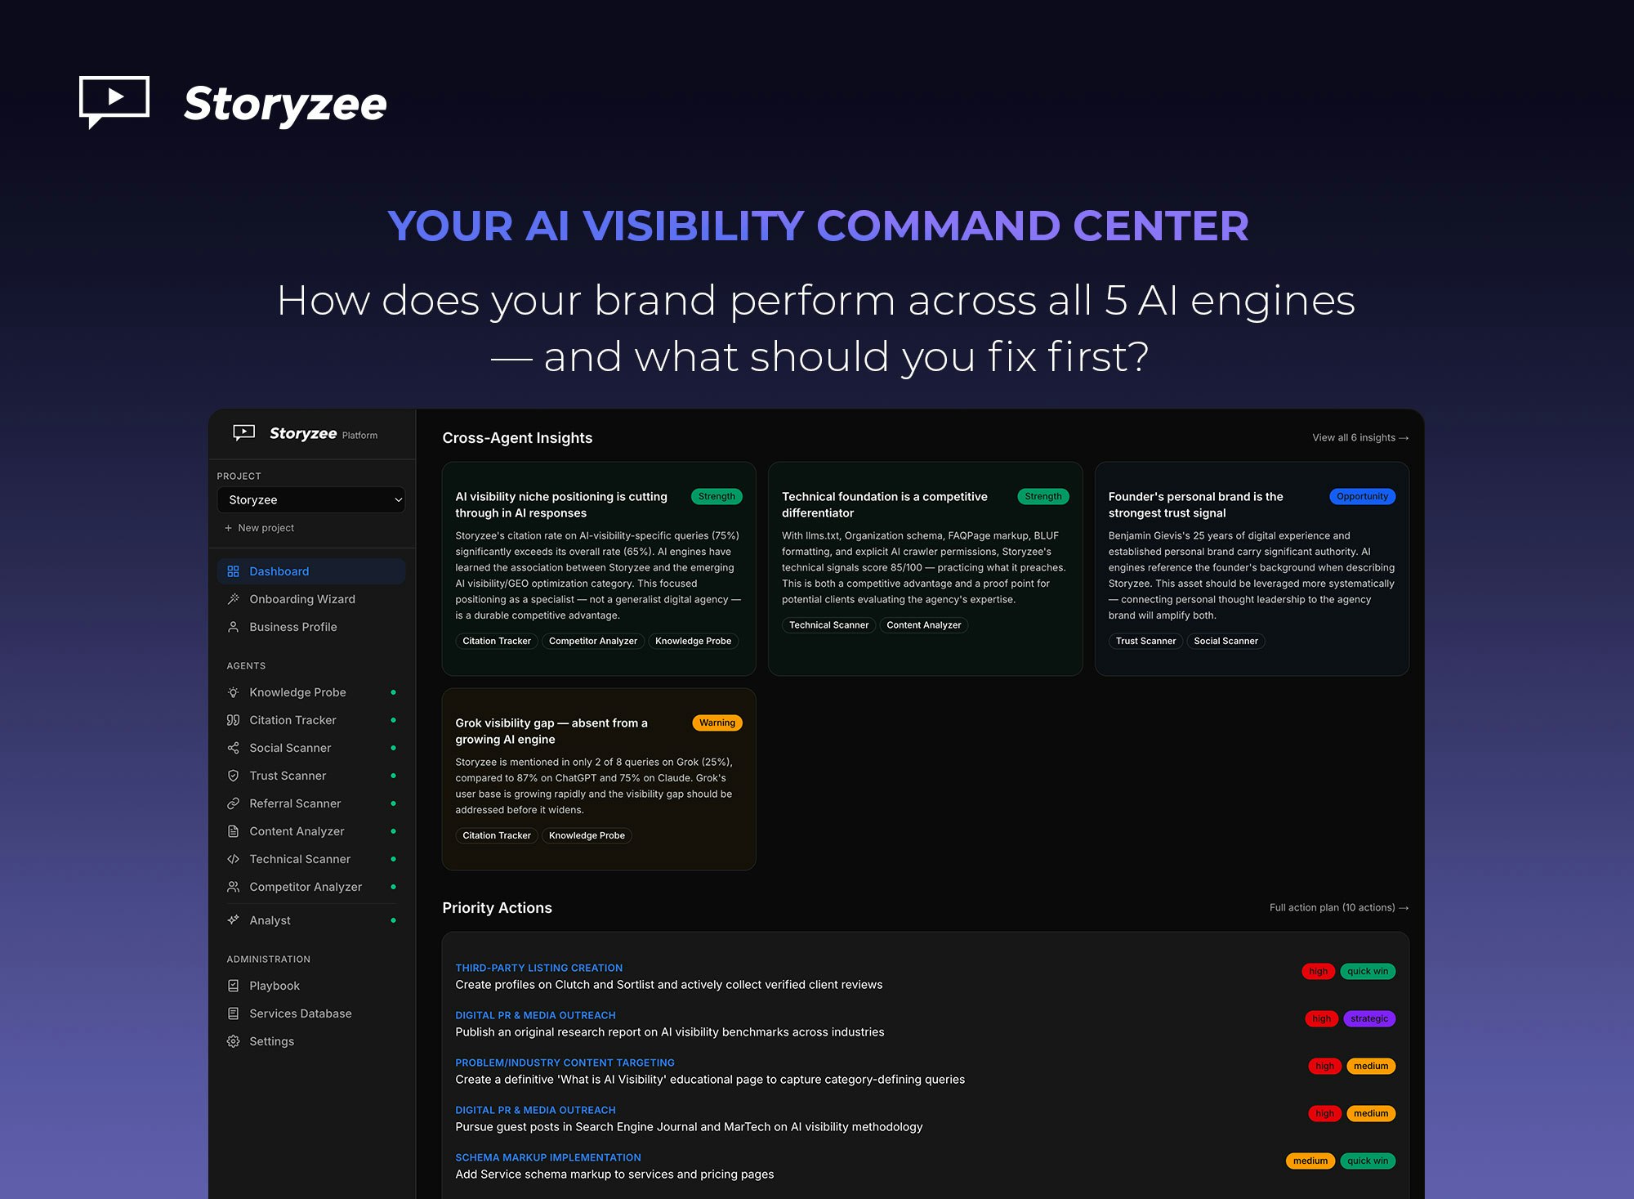This screenshot has width=1634, height=1199.
Task: Create a New project
Action: 260,528
